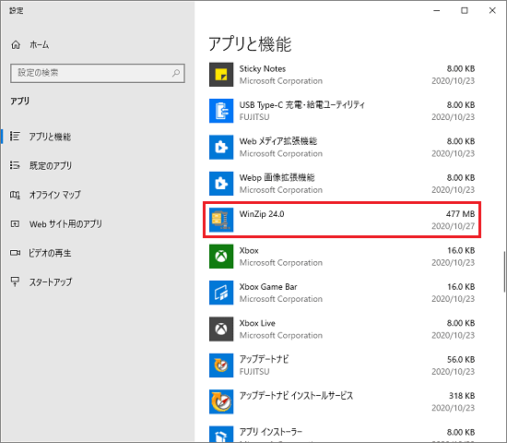Click the アプリと機能 list icon

15,136
